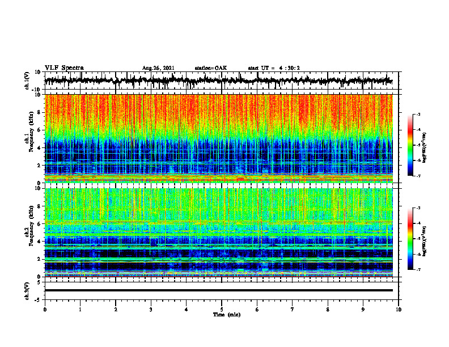Click the date text "Aug.26, 2021"
Screen dimensions: 449x347
pos(158,68)
